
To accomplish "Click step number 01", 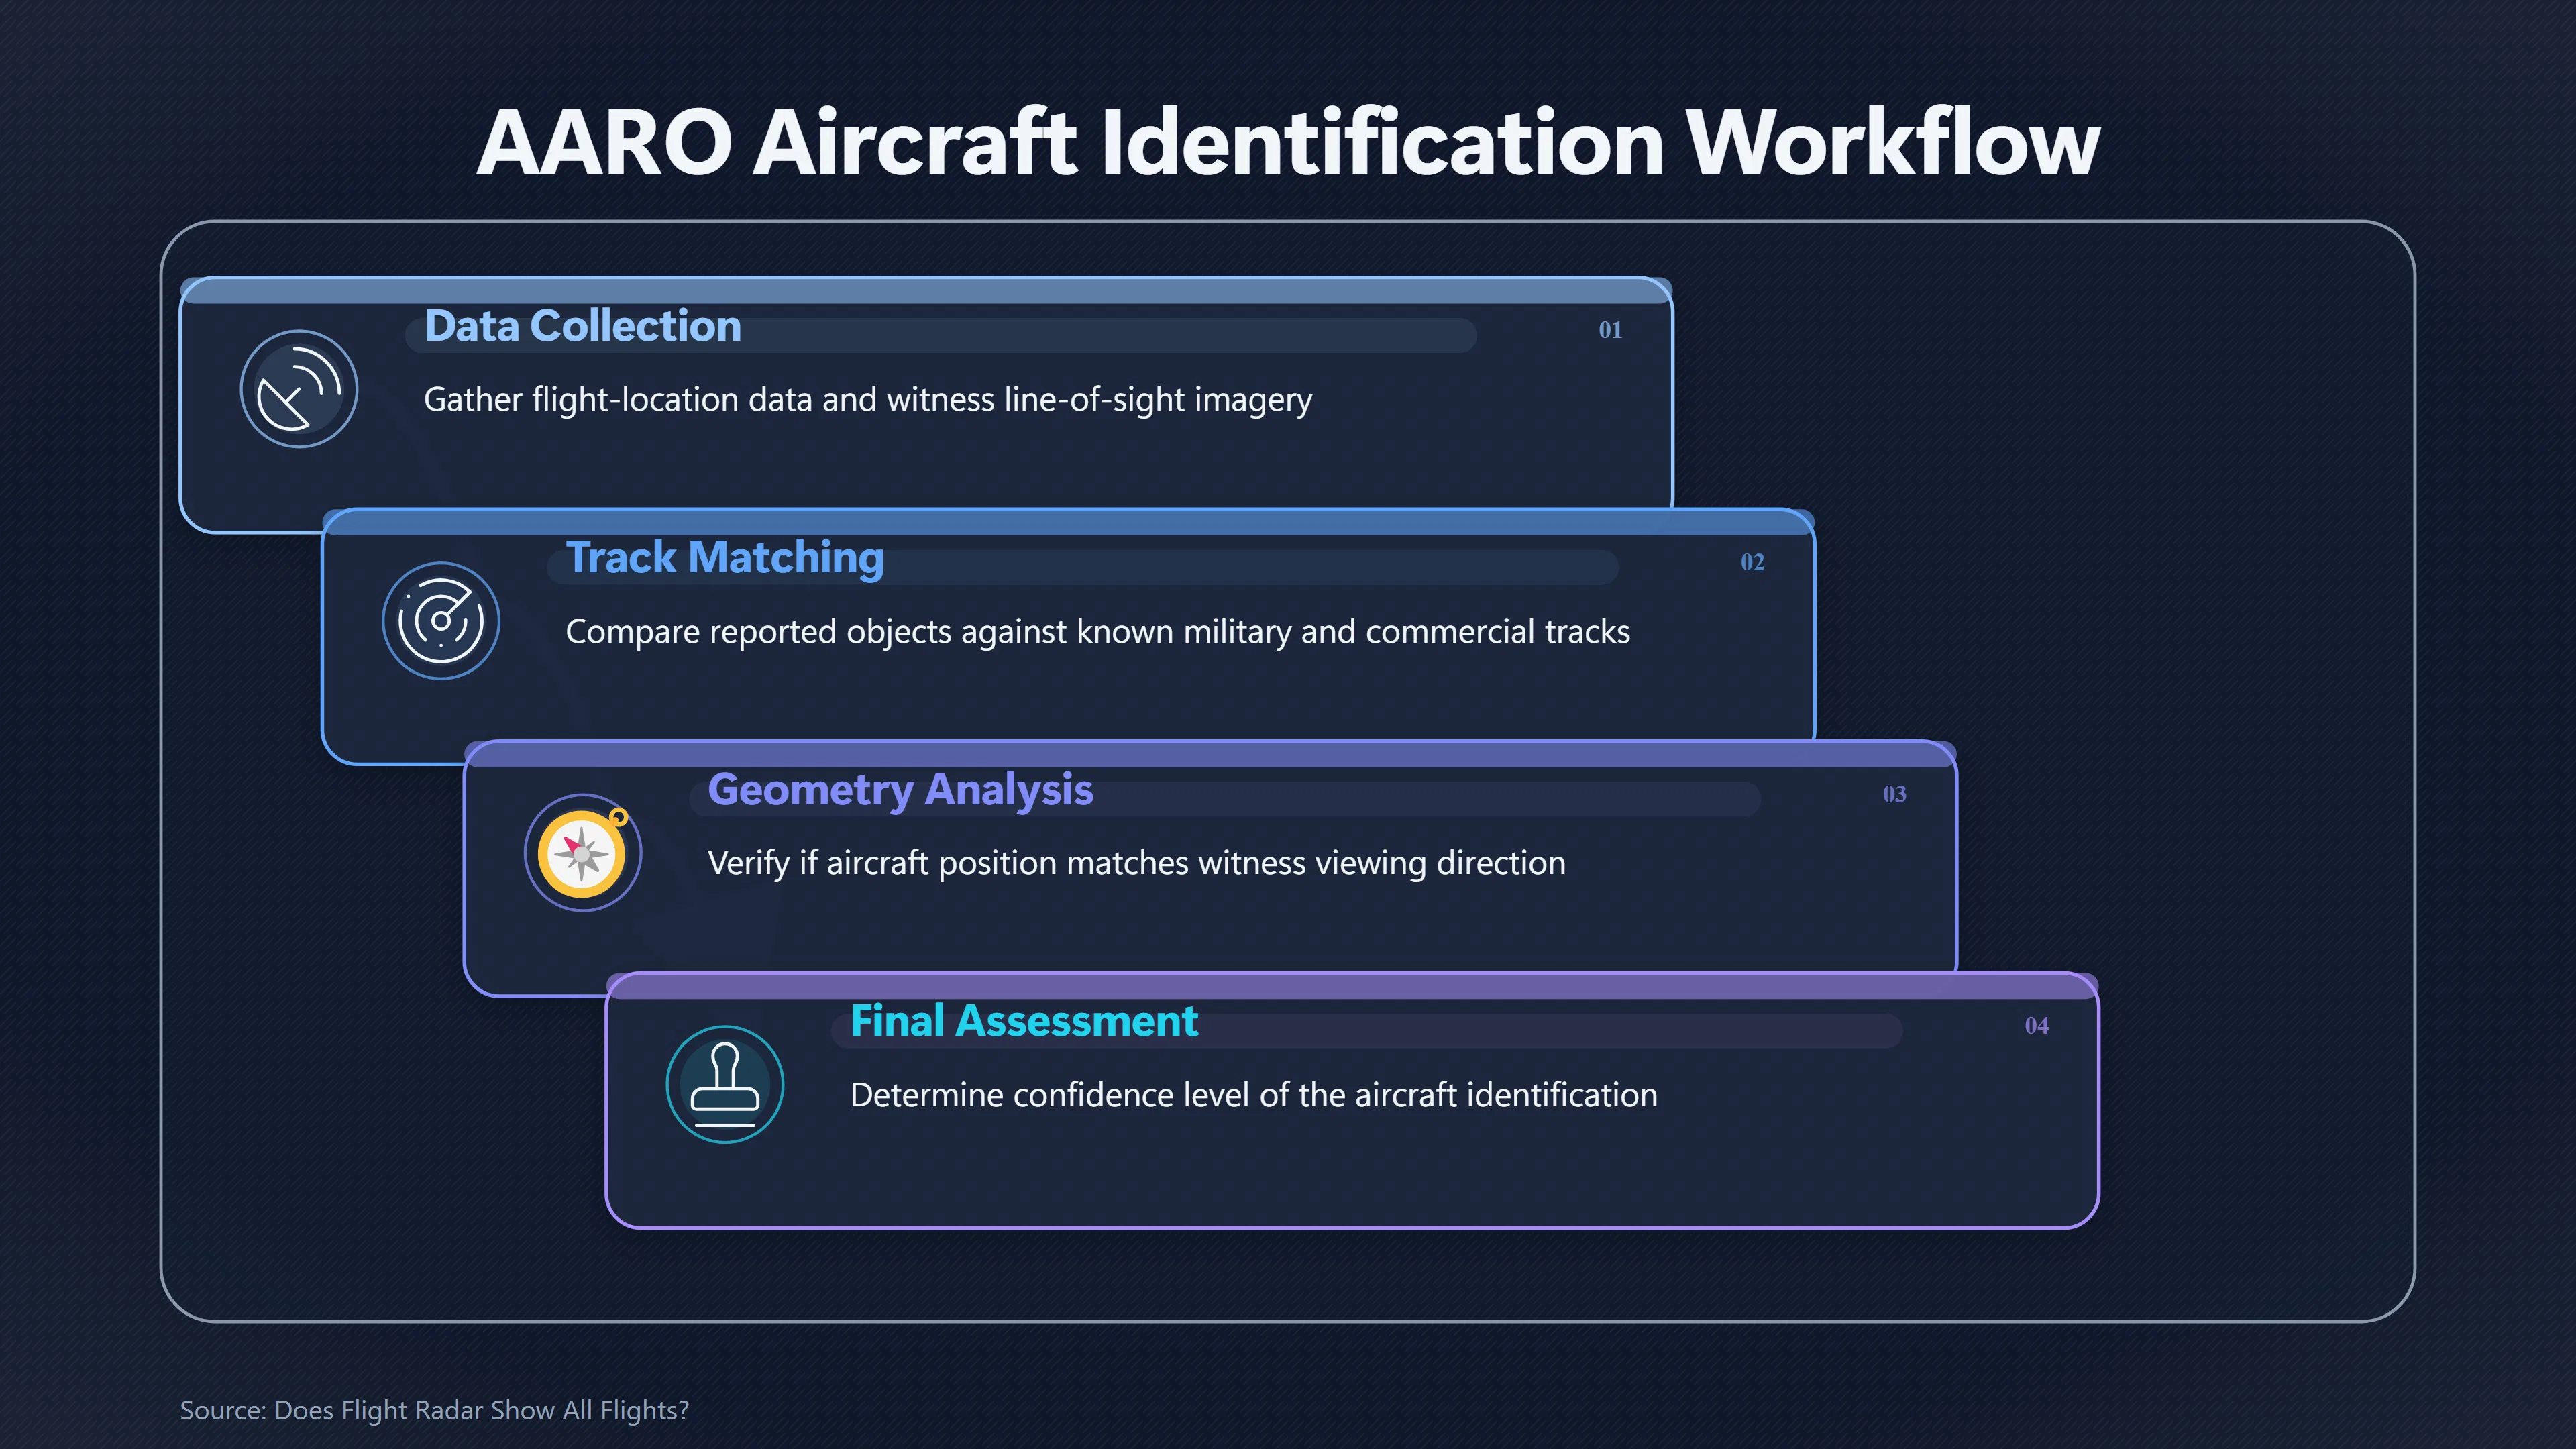I will coord(1610,330).
